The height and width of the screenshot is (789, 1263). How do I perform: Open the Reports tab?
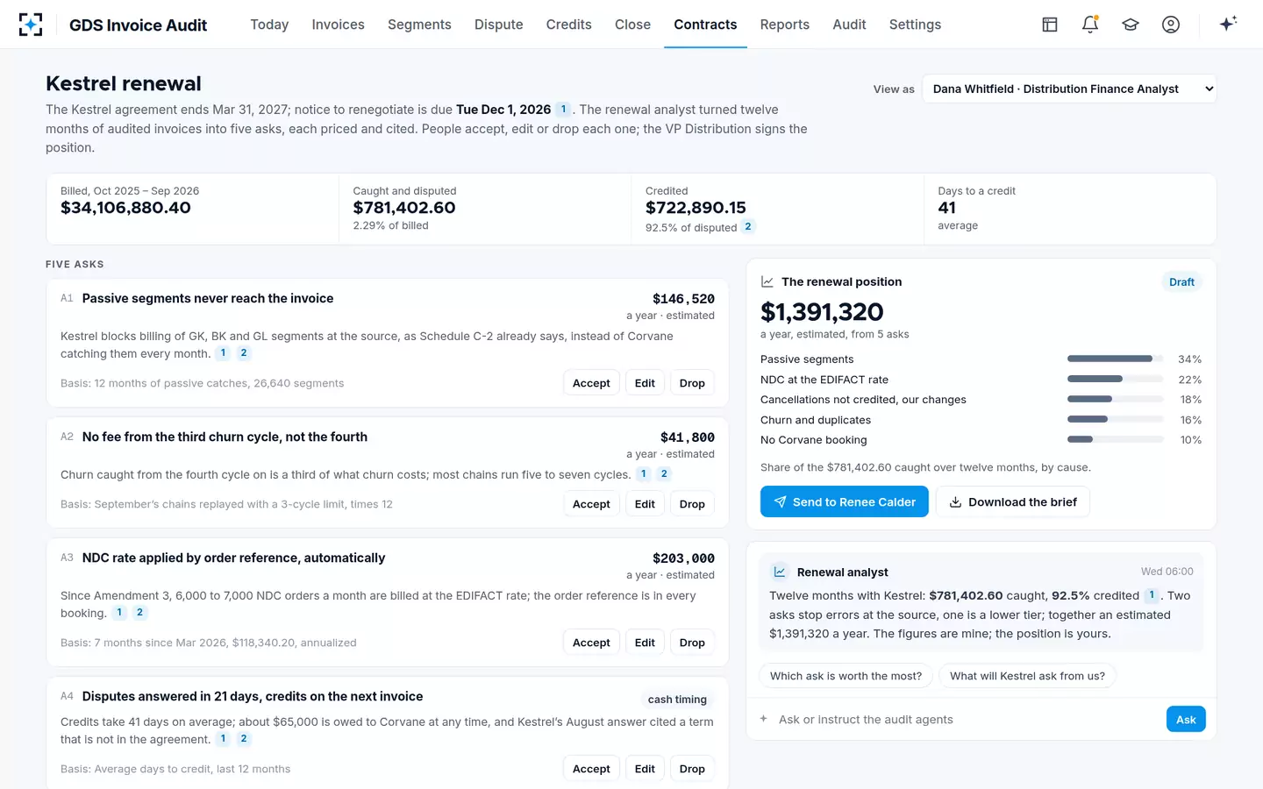[x=784, y=25]
